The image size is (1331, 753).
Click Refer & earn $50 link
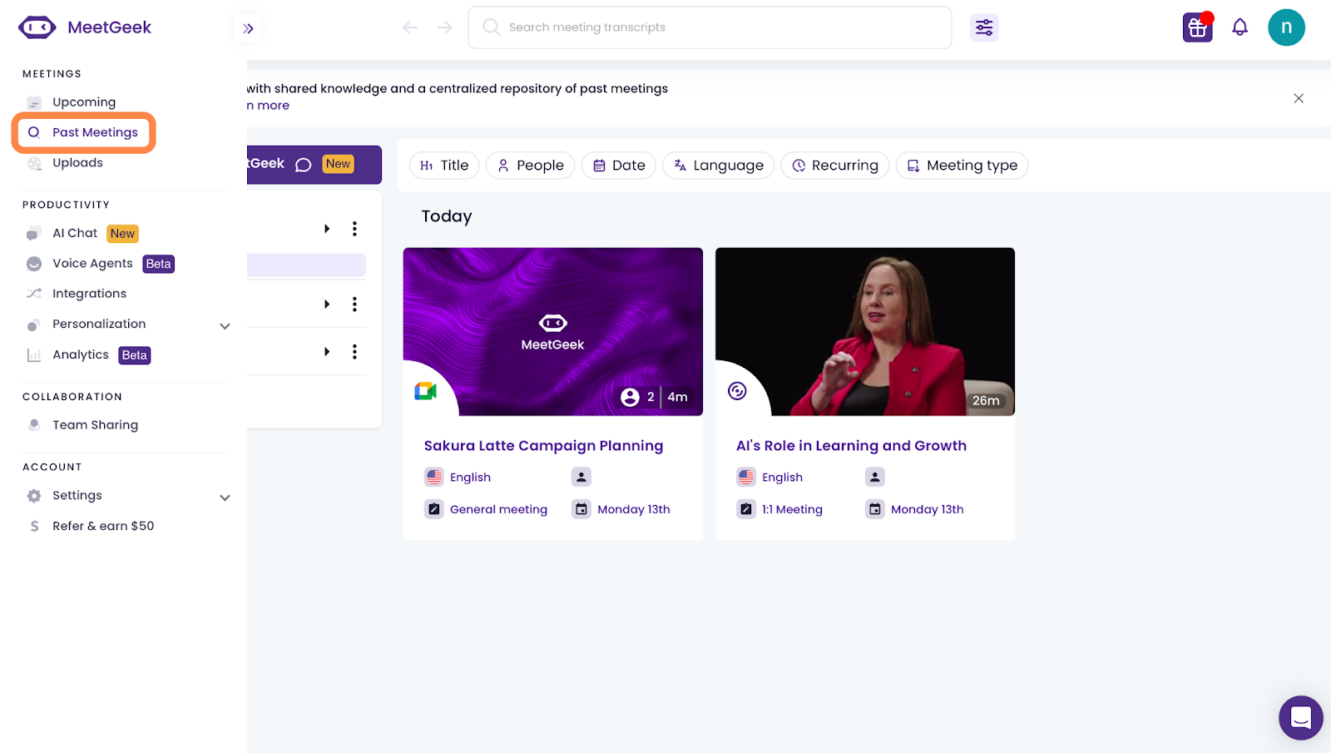point(103,526)
